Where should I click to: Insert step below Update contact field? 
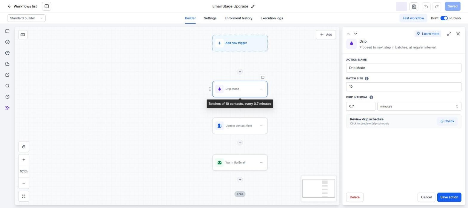[x=240, y=143]
